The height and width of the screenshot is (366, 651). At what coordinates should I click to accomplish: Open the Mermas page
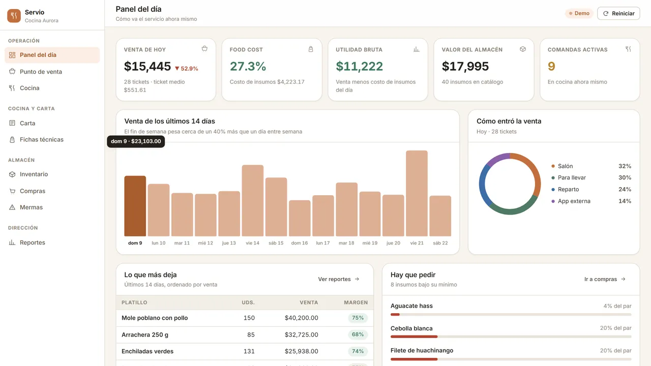click(52, 207)
